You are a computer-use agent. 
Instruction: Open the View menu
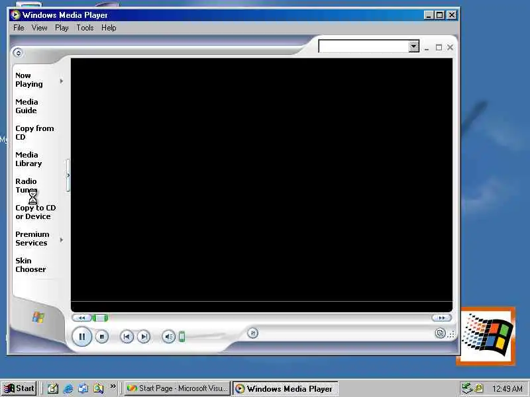coord(39,28)
